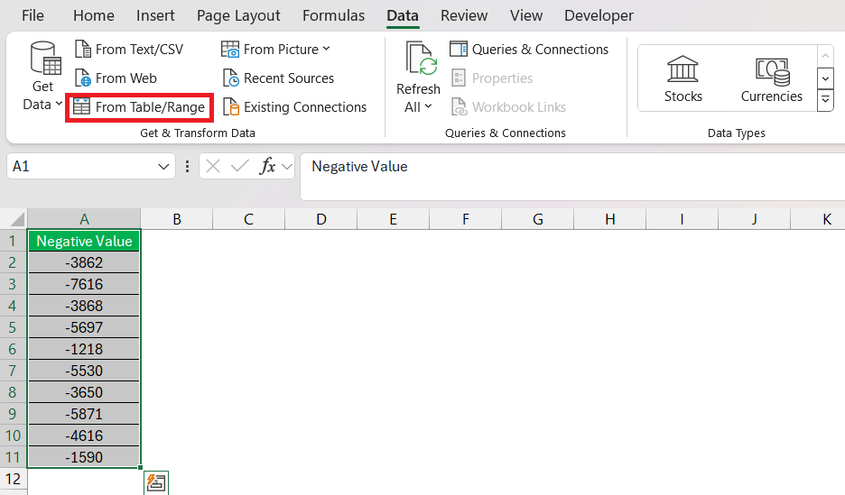
Task: Open Queries & Connections pane
Action: [x=529, y=49]
